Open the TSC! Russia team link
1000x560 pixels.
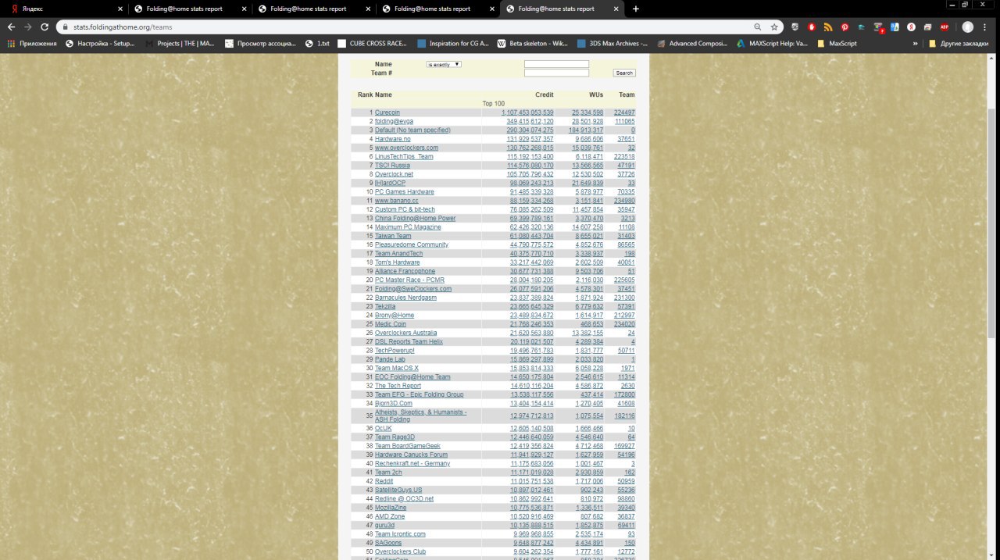(x=392, y=165)
